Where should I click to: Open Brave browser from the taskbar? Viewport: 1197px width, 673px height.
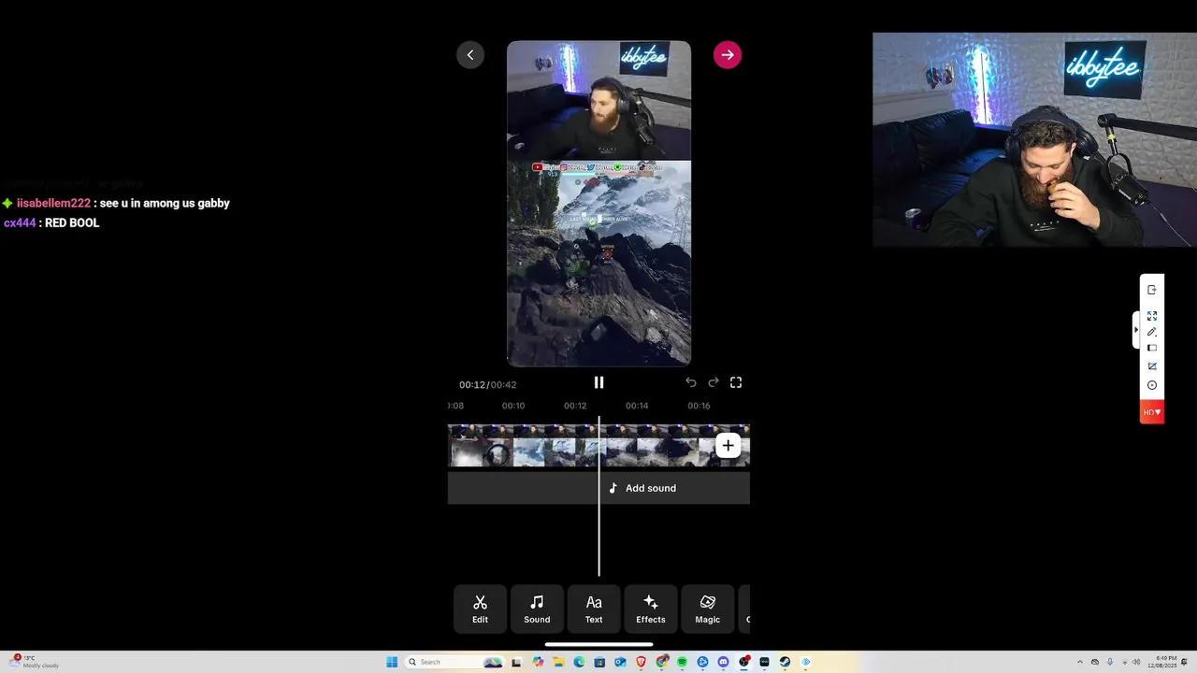642,662
